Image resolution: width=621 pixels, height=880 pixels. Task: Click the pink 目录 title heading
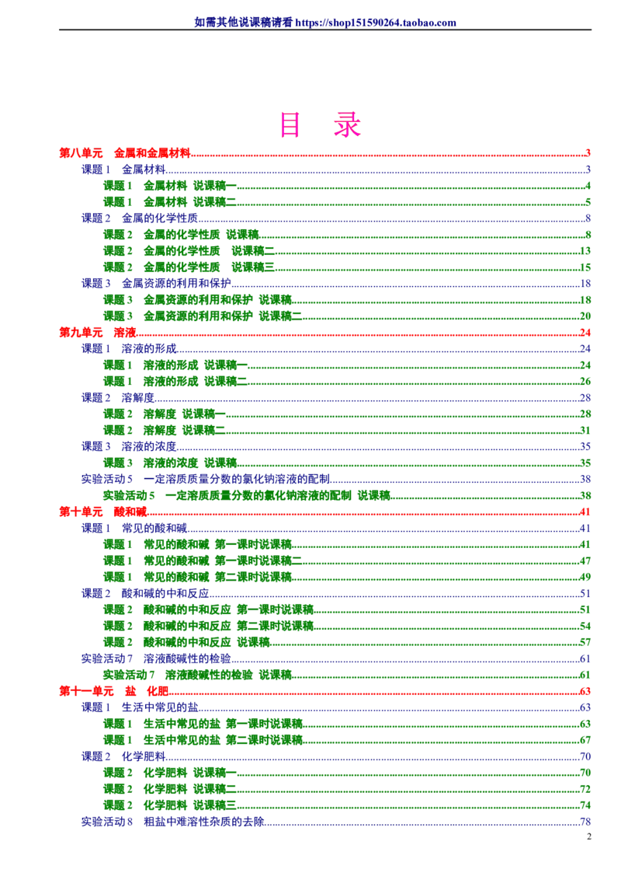pyautogui.click(x=321, y=125)
